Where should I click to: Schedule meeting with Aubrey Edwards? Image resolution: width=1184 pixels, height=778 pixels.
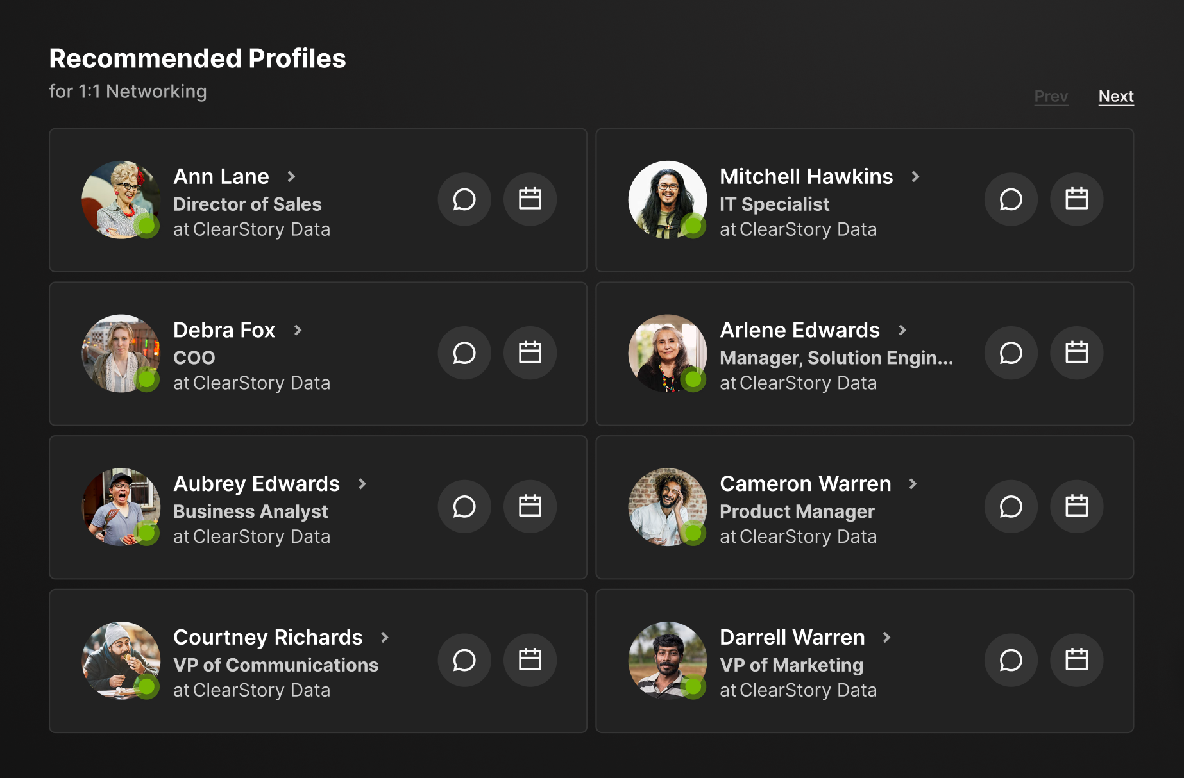tap(530, 506)
